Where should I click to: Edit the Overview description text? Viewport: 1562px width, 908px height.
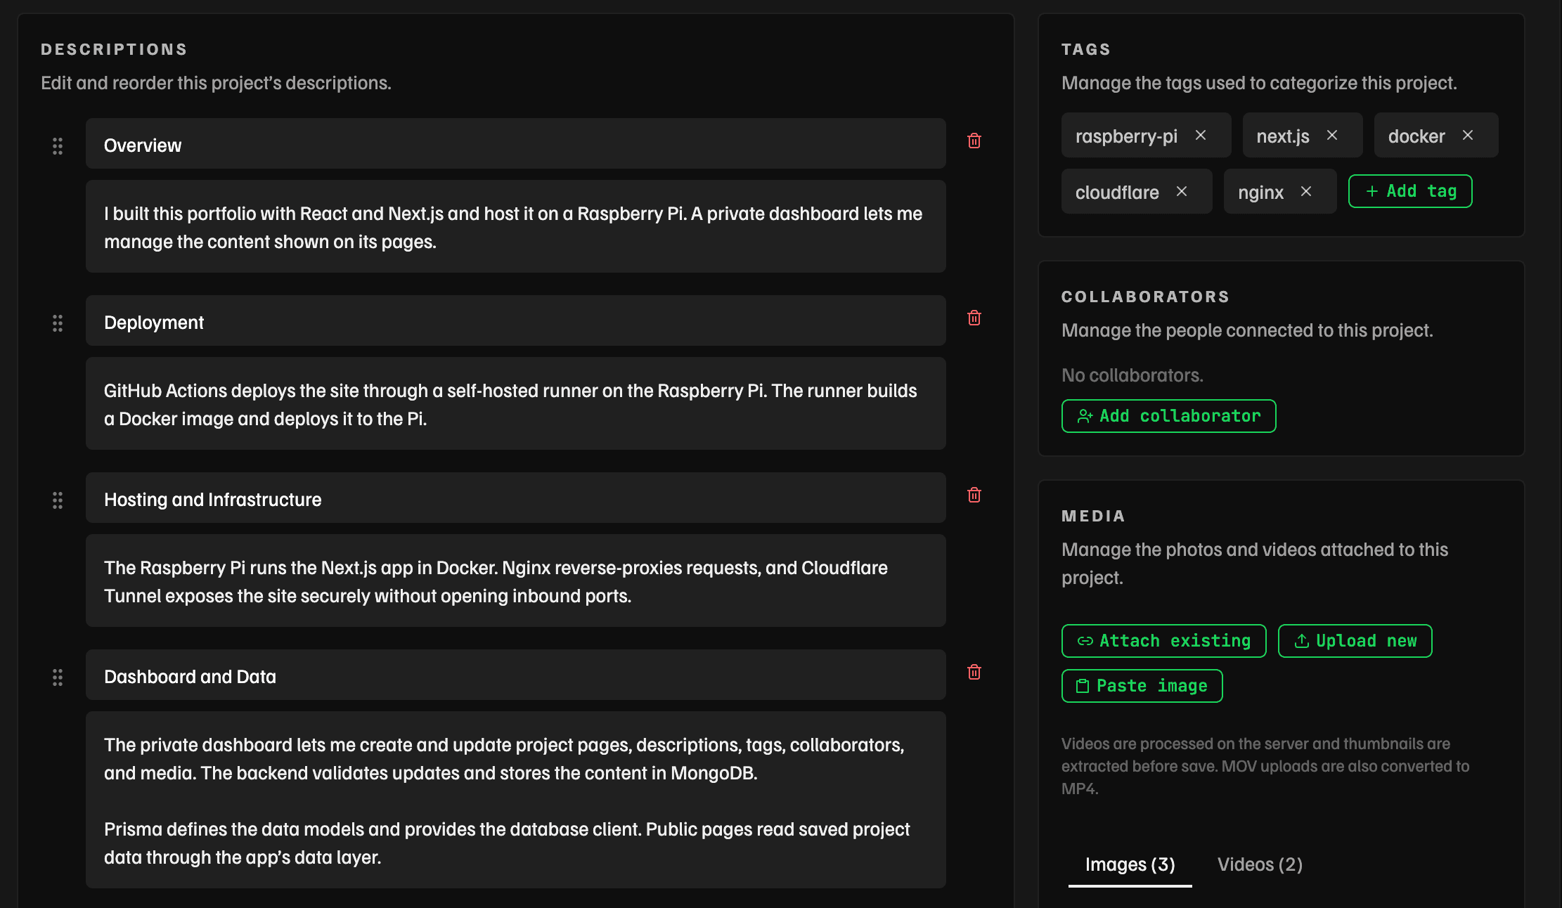pyautogui.click(x=515, y=226)
